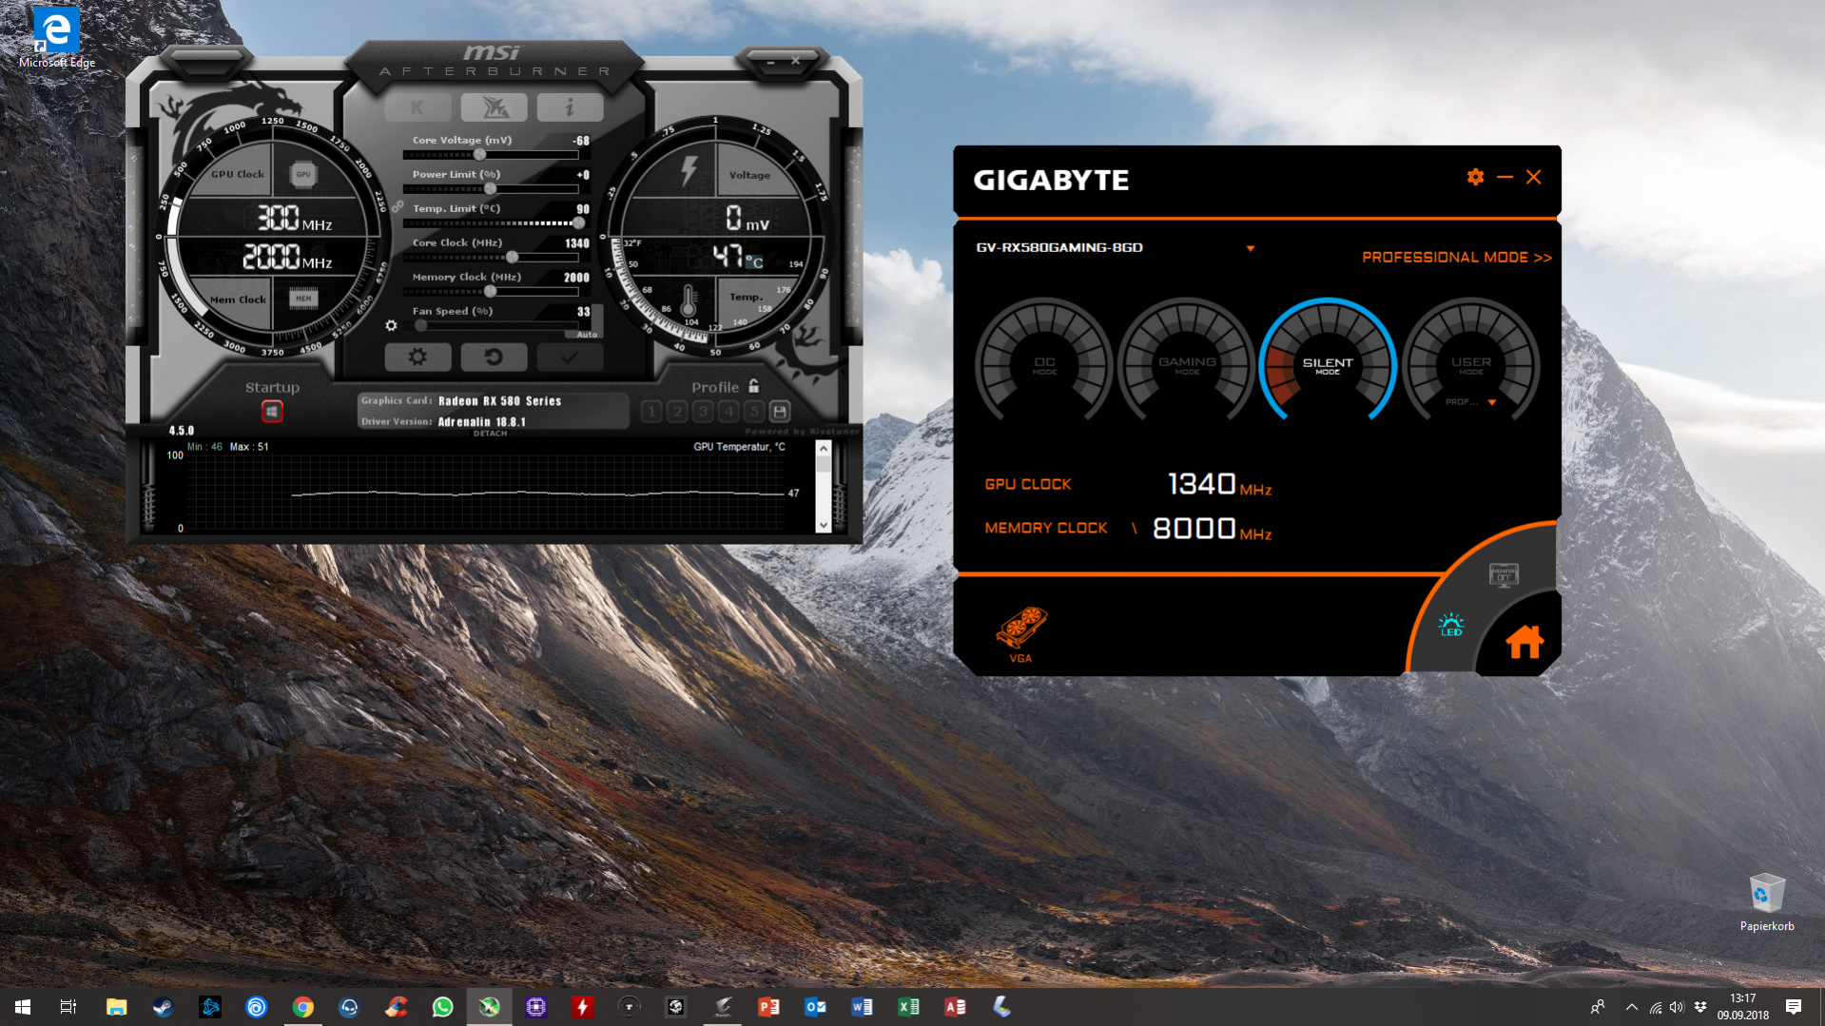Open Gigabyte settings gear

click(x=1475, y=177)
